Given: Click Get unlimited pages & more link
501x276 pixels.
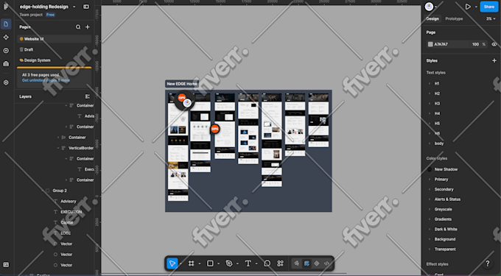Looking at the screenshot, I should (x=46, y=80).
